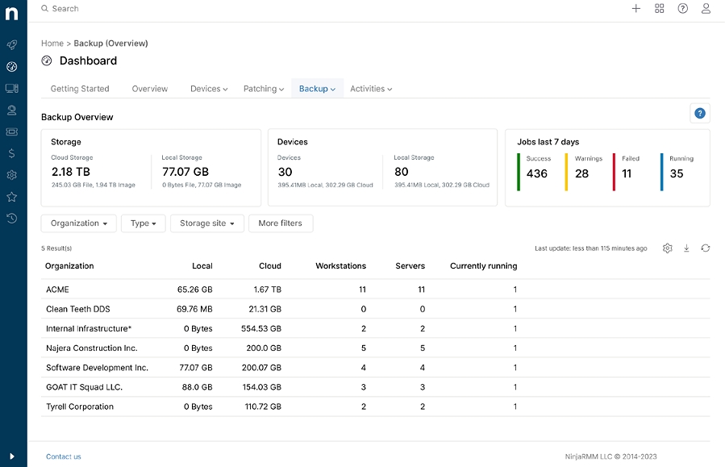
Task: Focus the Search field
Action: click(65, 8)
